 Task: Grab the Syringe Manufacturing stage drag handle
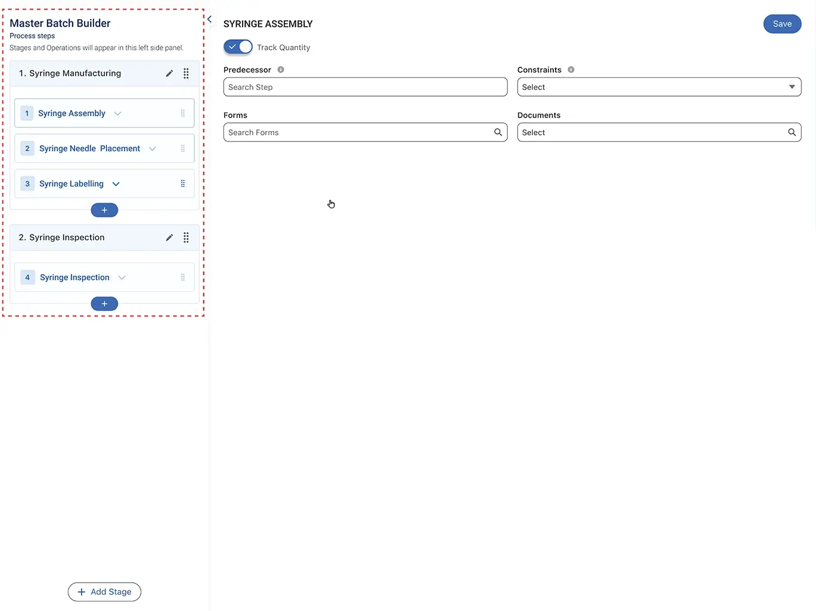point(186,73)
